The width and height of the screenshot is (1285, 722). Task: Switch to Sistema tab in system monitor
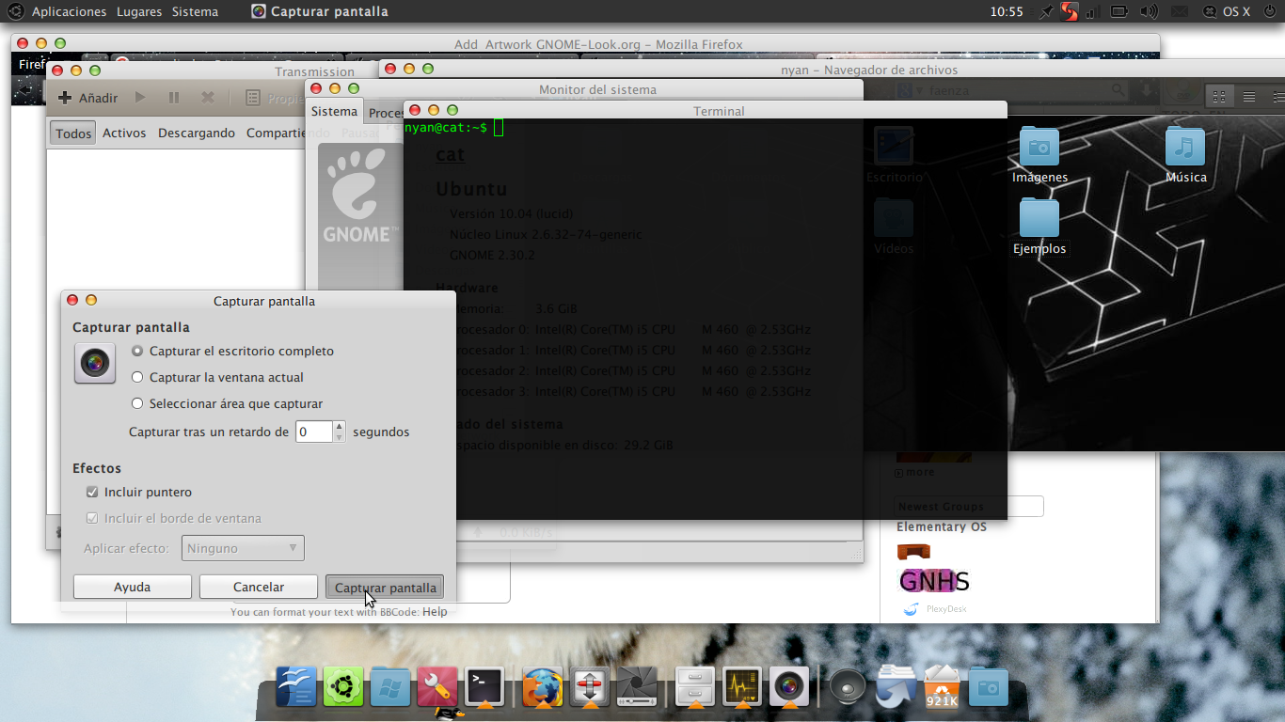coord(335,112)
